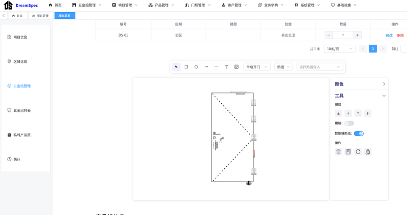Click the next page arrow
407x215 pixels.
point(383,49)
